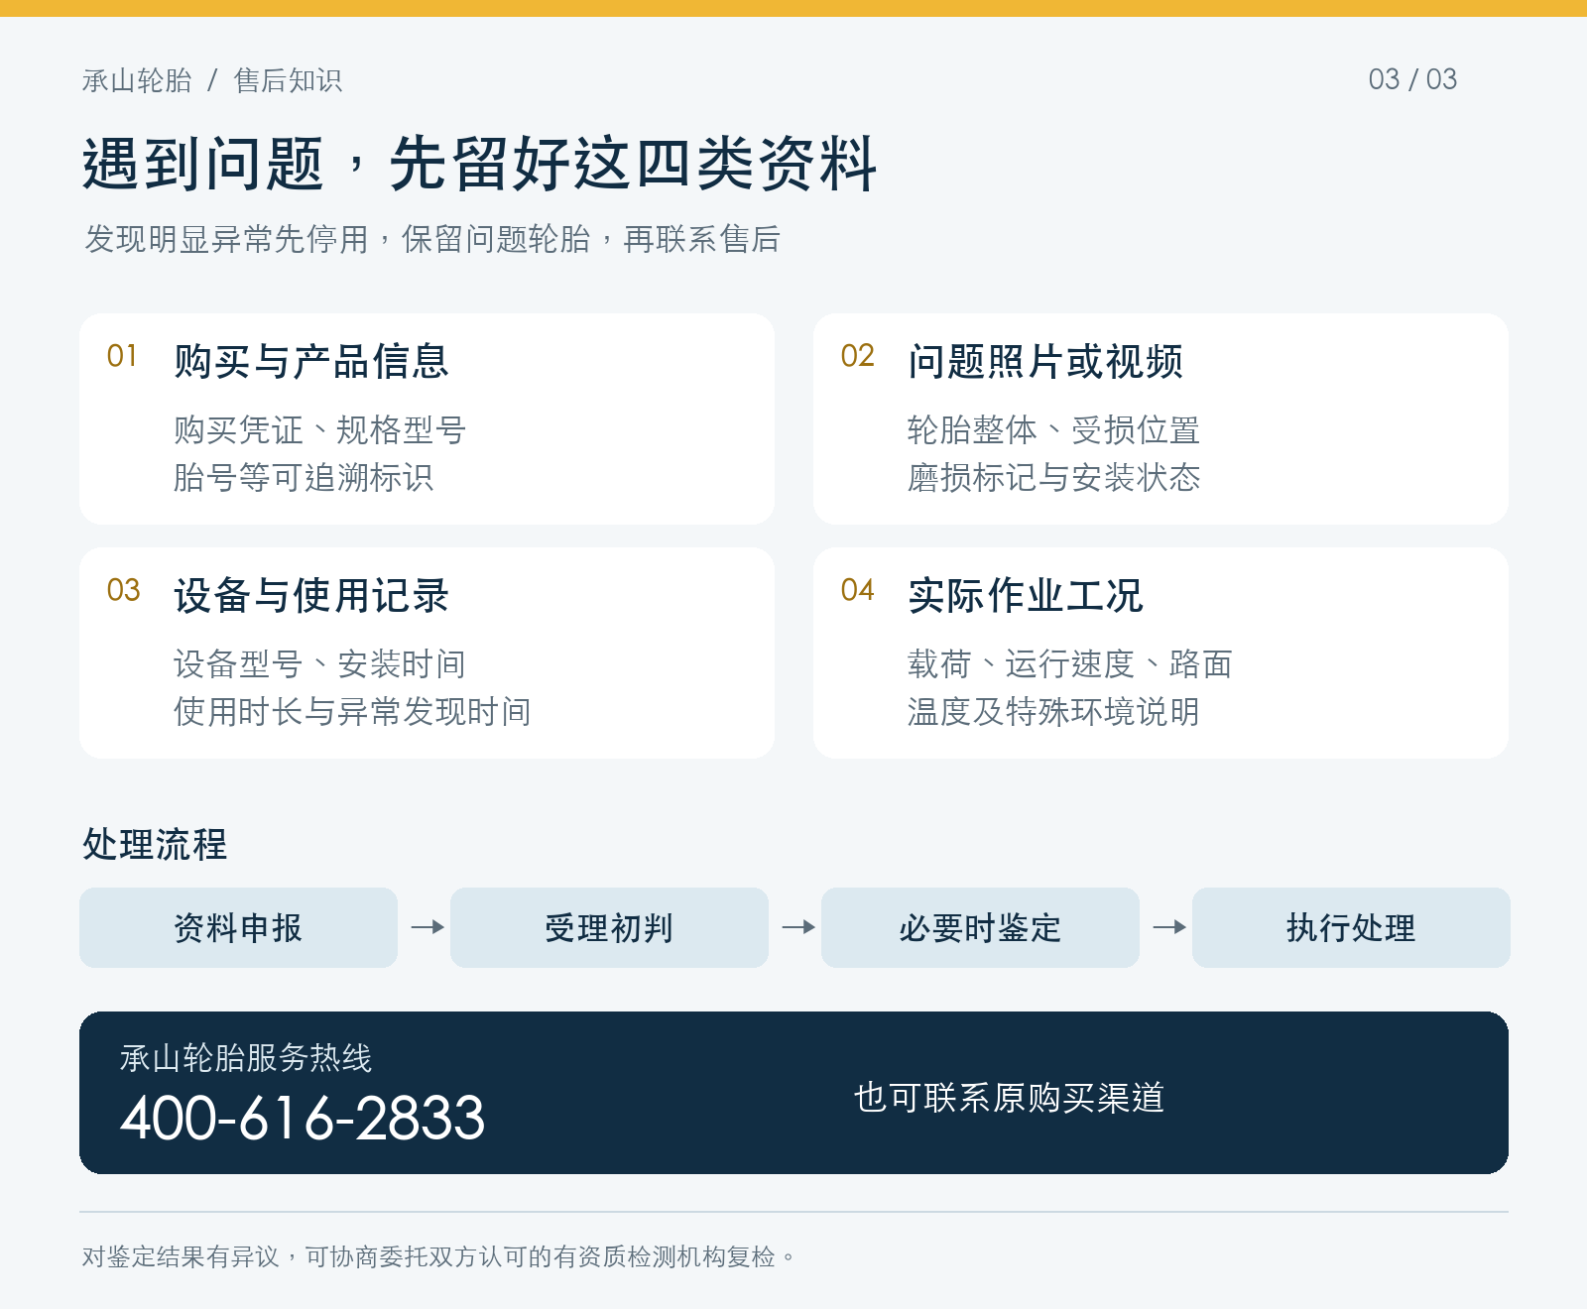Click the arrow after 资料申报

point(427,927)
